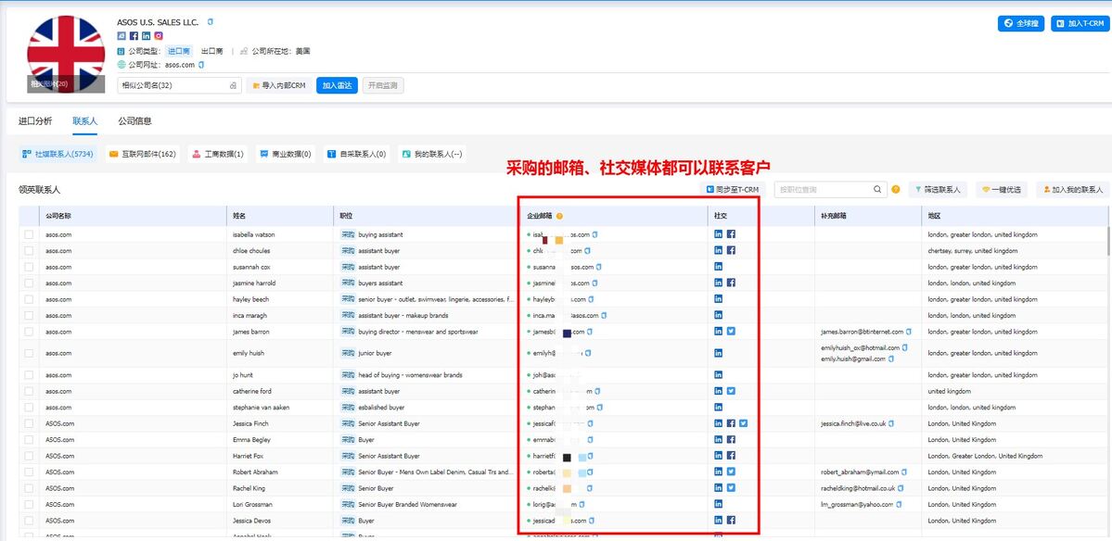Open james barron's Twitter icon
Viewport: 1112px width, 541px height.
(x=731, y=332)
